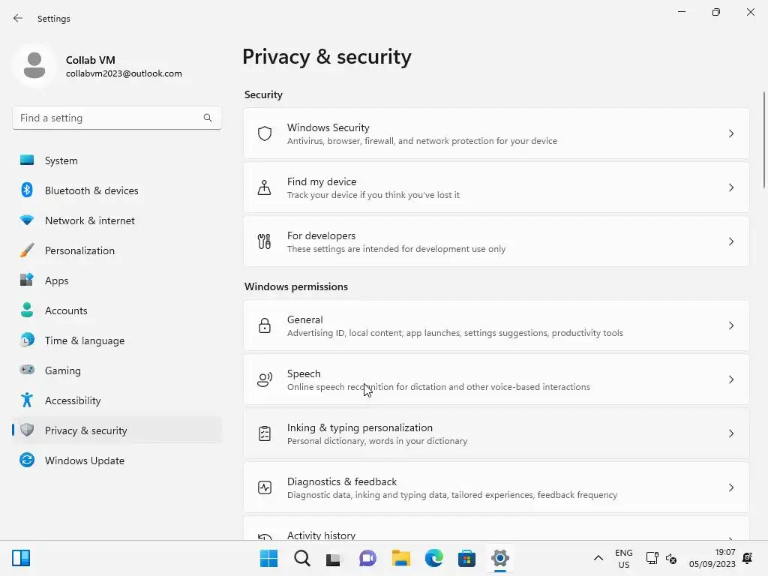
Task: Click the back arrow in Settings
Action: [x=18, y=18]
